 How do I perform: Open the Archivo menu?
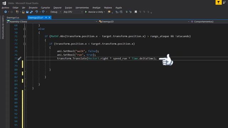click(x=5, y=8)
